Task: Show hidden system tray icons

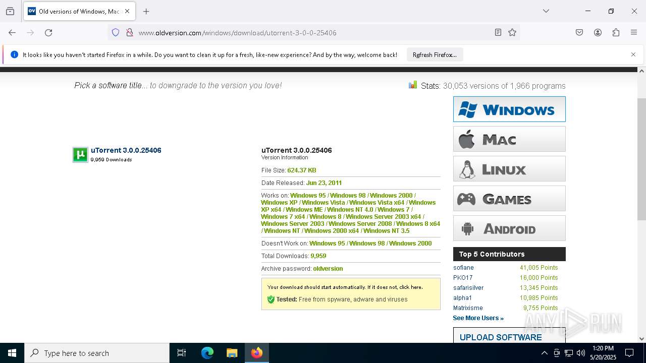Action: 544,353
